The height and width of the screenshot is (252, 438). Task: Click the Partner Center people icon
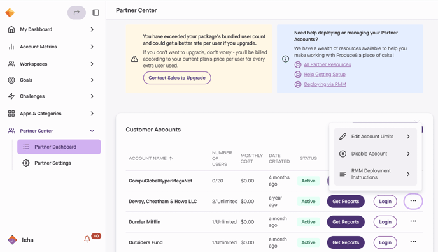click(11, 131)
